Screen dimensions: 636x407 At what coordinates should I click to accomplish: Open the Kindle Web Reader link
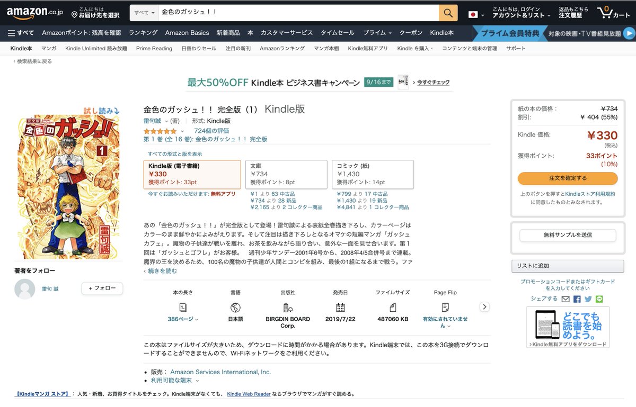pyautogui.click(x=249, y=394)
